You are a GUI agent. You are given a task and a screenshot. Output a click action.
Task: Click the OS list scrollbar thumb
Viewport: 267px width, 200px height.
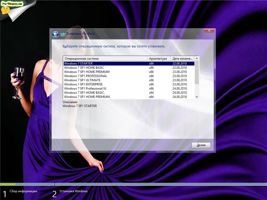[197, 72]
